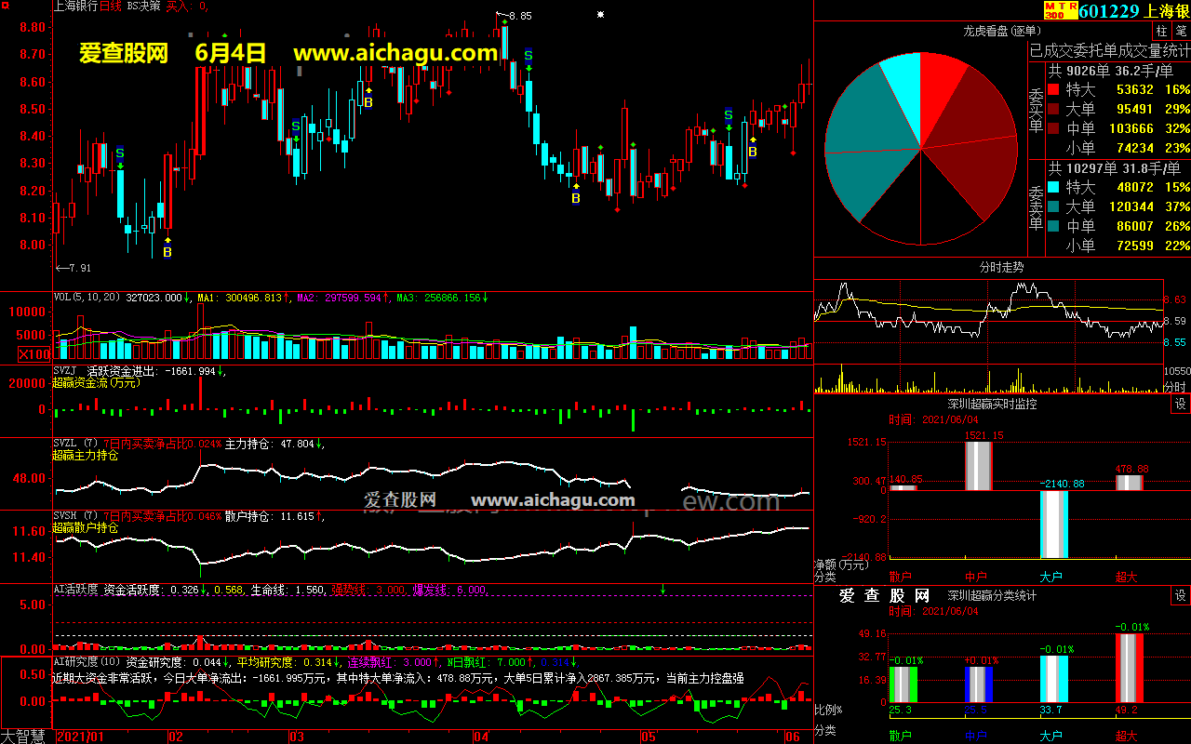Click the 散户 bar showing 140.85
This screenshot has height=744, width=1191.
pyautogui.click(x=903, y=487)
